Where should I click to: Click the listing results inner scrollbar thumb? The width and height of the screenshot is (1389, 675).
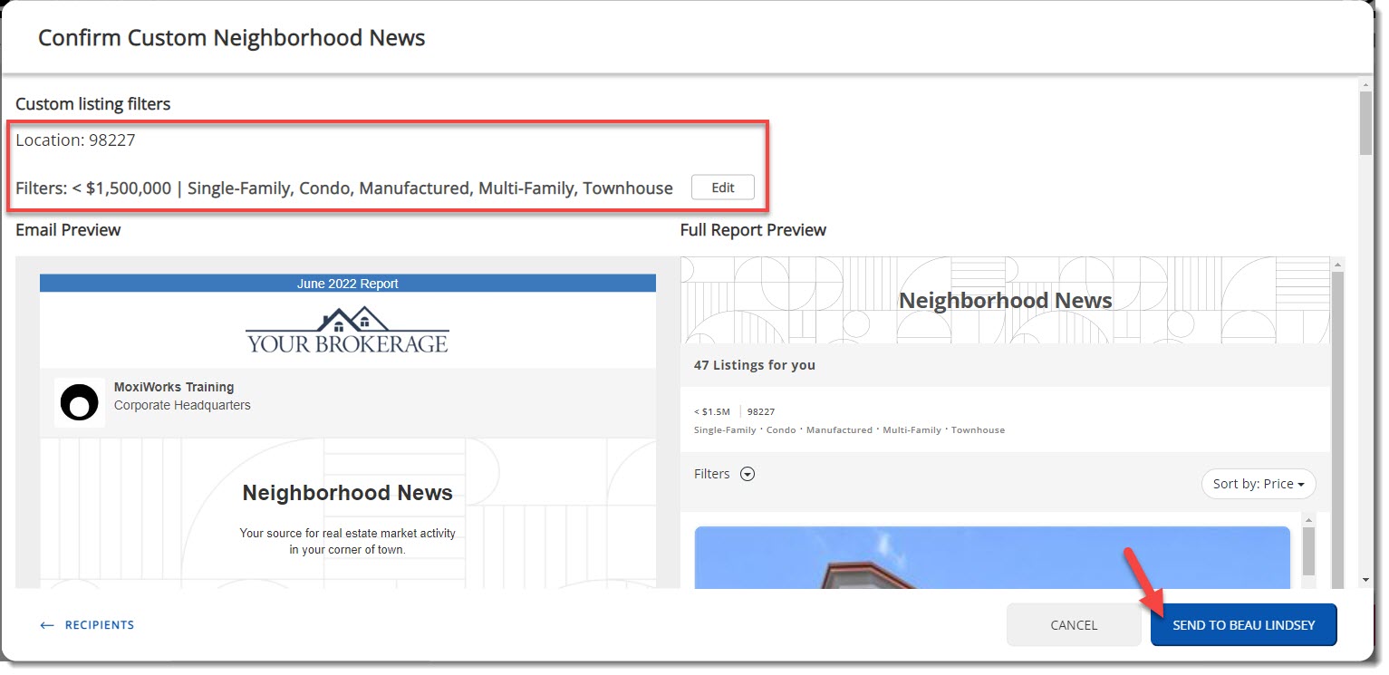(1308, 551)
